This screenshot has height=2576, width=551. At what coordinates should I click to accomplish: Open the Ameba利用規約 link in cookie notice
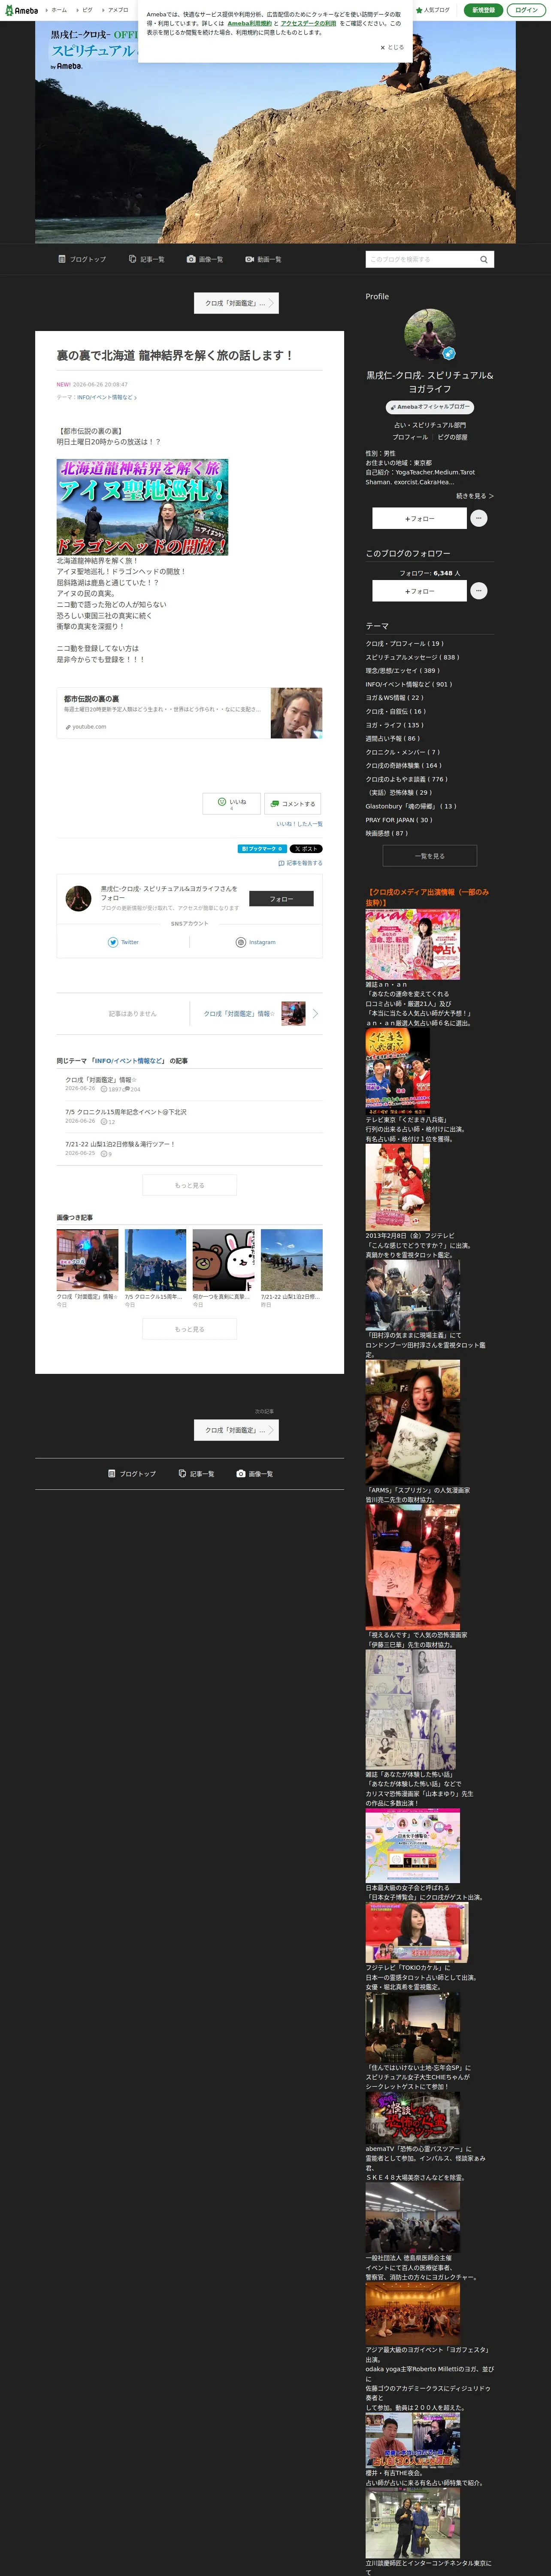[x=249, y=23]
